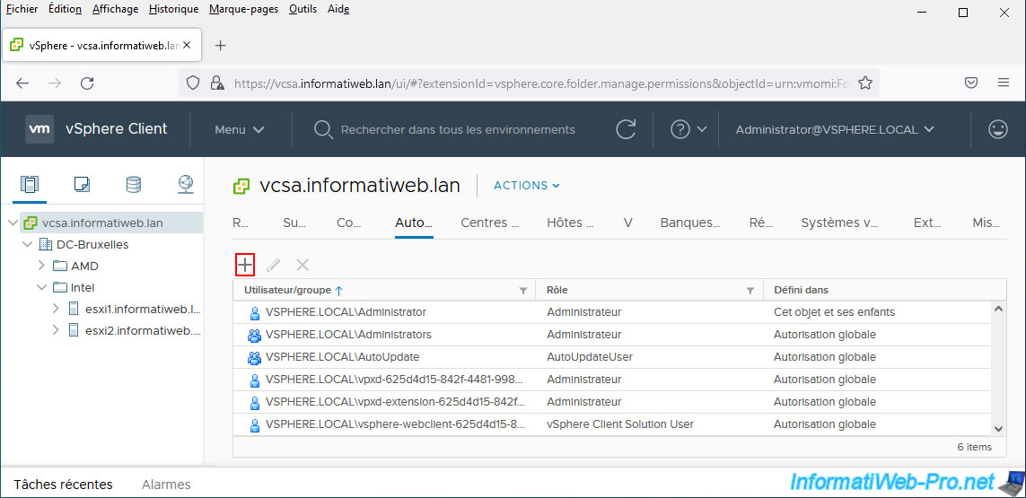Open Hosts and Clusters inventory view

point(30,185)
